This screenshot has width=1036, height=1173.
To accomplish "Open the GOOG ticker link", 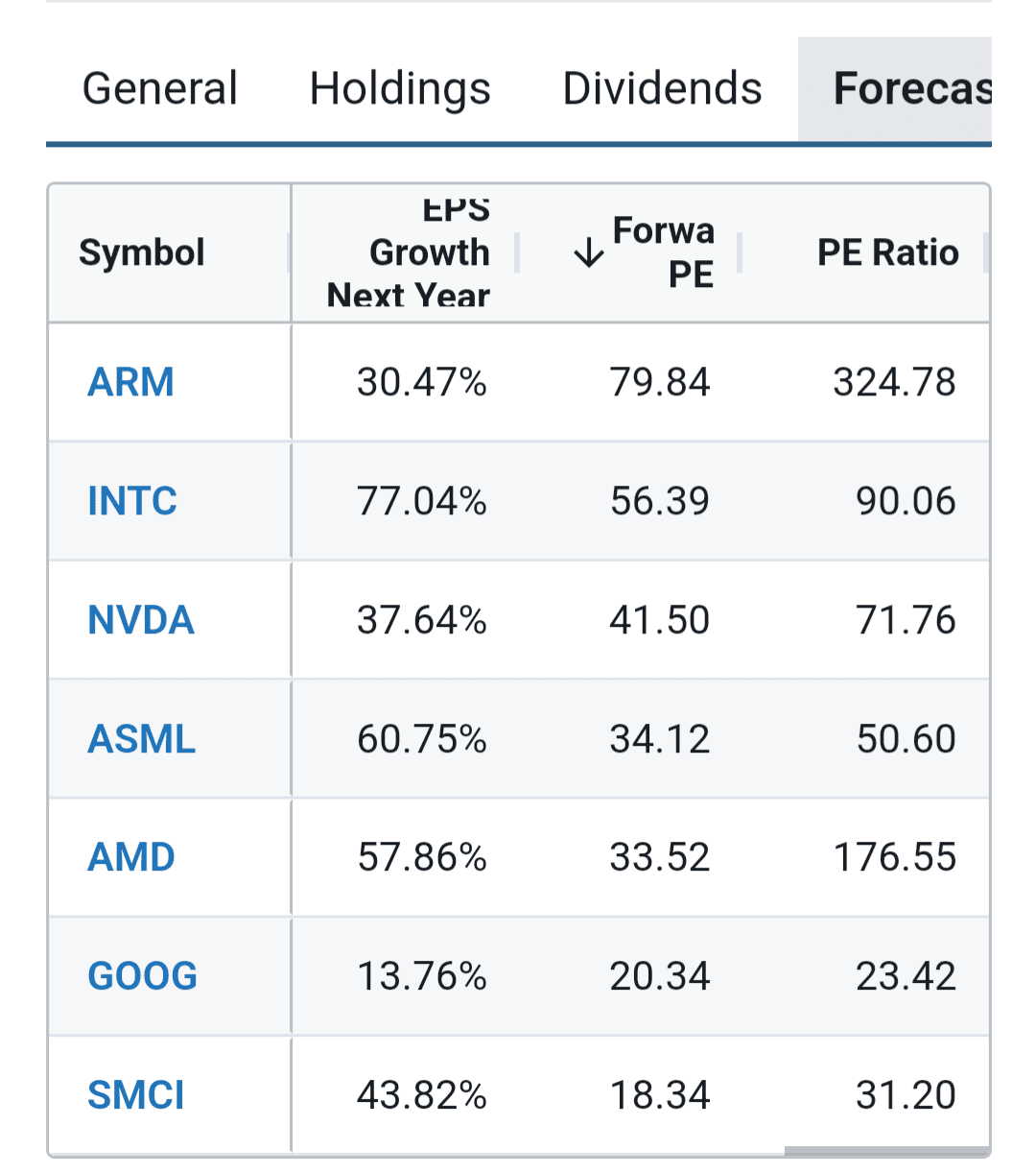I will pyautogui.click(x=143, y=976).
